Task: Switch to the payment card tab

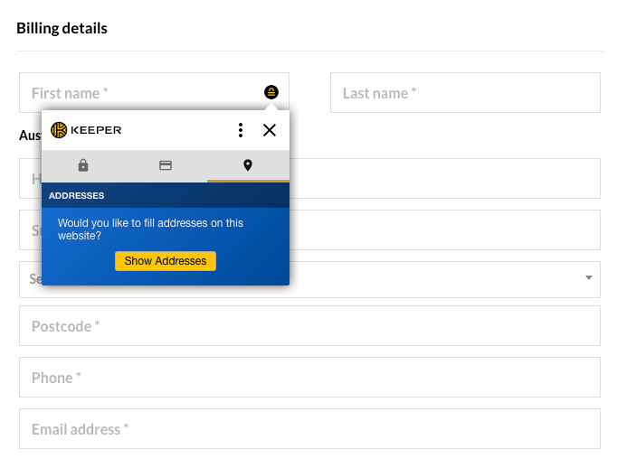Action: 166,165
